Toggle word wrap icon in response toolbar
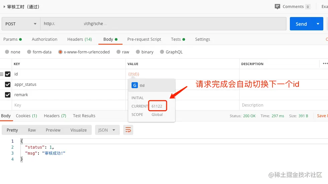 coord(128,130)
